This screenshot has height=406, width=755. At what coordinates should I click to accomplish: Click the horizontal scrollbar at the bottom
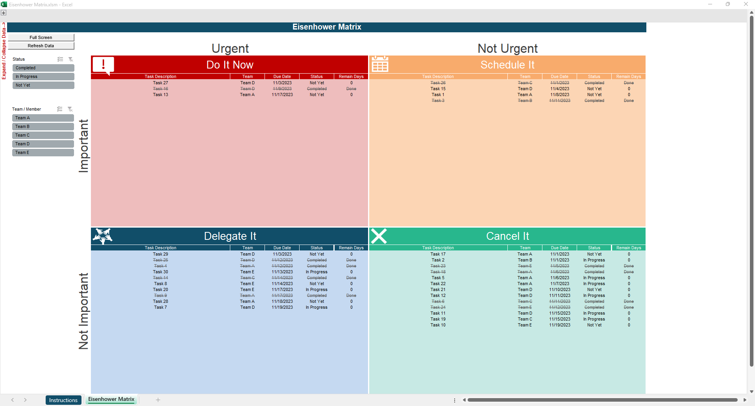(x=602, y=400)
